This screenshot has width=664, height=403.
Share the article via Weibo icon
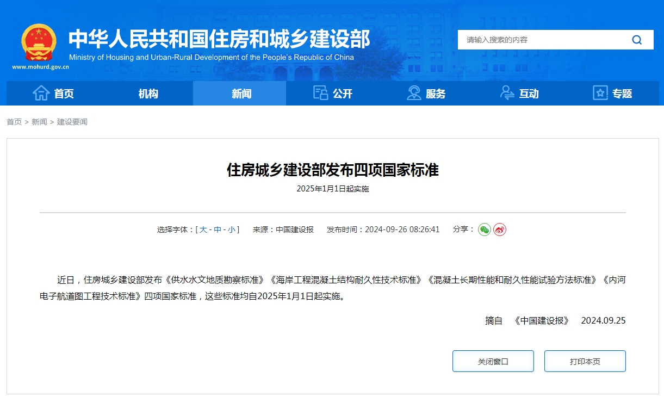point(499,230)
